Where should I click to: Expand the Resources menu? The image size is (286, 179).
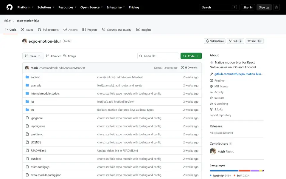click(68, 7)
